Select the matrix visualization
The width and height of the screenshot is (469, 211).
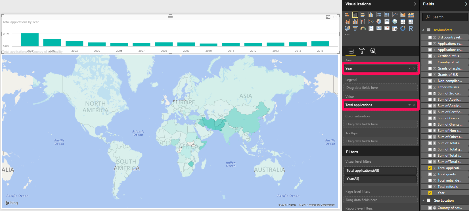(x=411, y=21)
